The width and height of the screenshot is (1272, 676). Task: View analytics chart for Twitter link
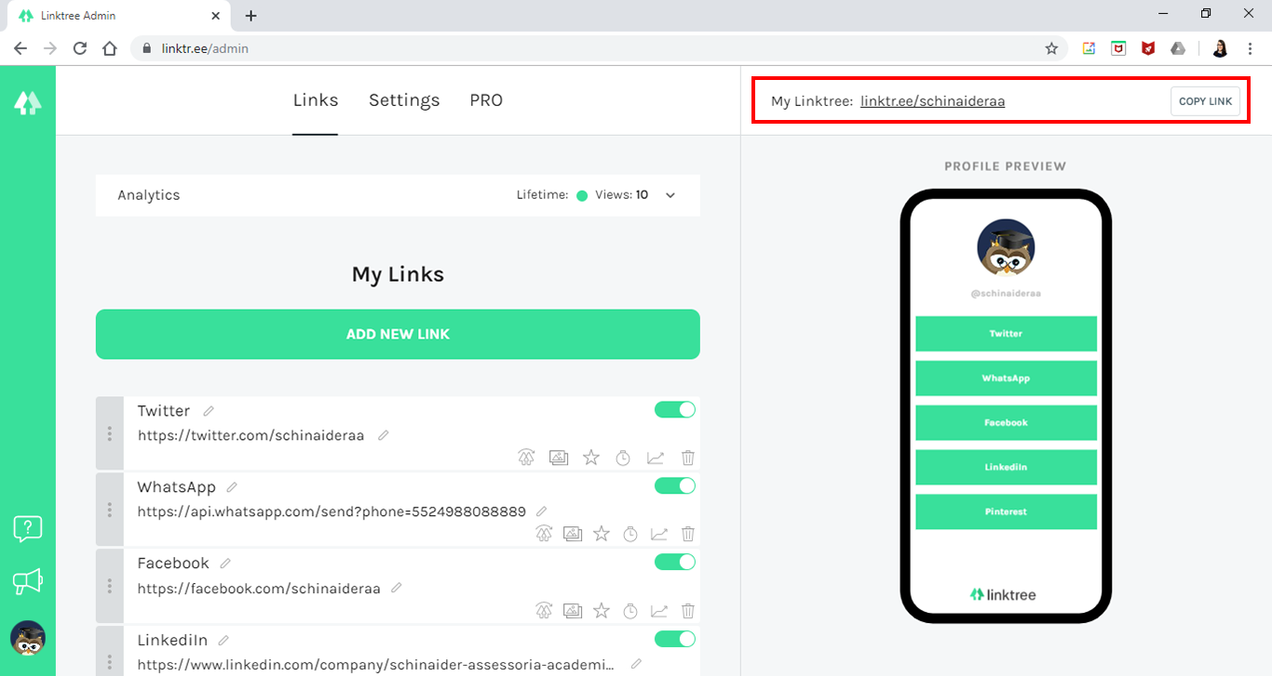click(x=656, y=457)
